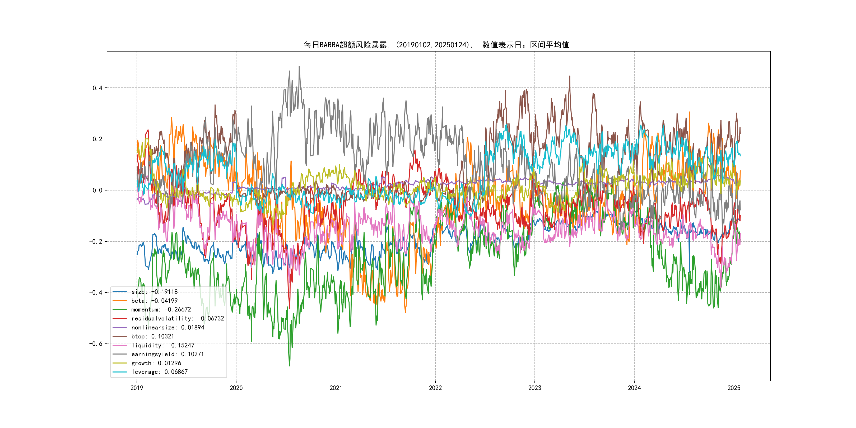
Task: Click the 'liquidity: -0.15247' legend entry
Action: pyautogui.click(x=162, y=345)
